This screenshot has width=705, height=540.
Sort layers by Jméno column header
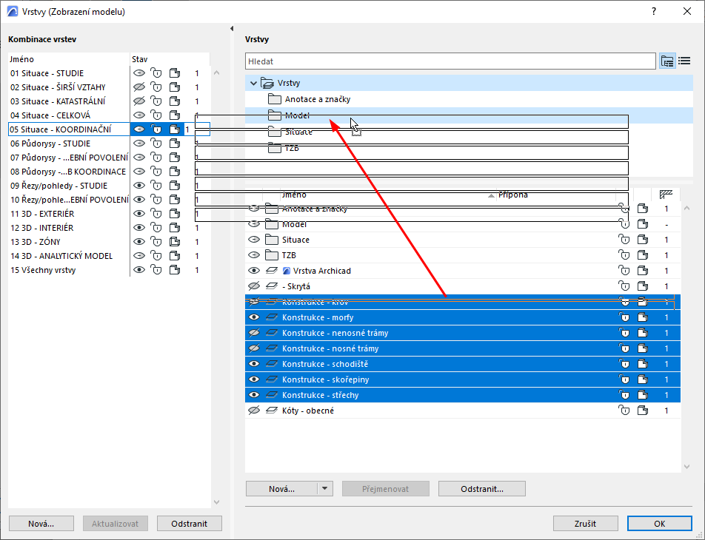pyautogui.click(x=294, y=195)
